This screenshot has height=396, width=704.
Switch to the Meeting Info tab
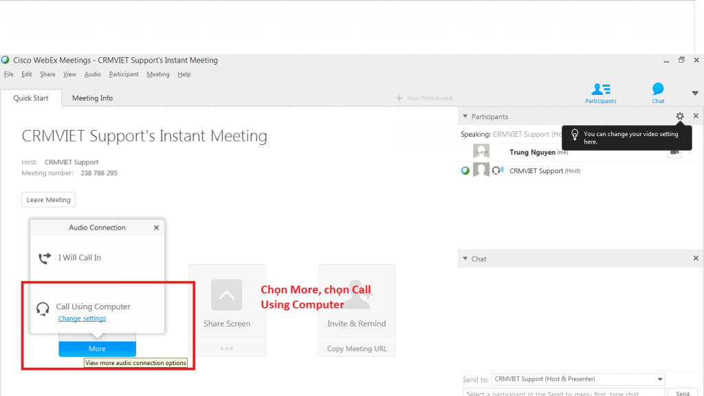93,98
